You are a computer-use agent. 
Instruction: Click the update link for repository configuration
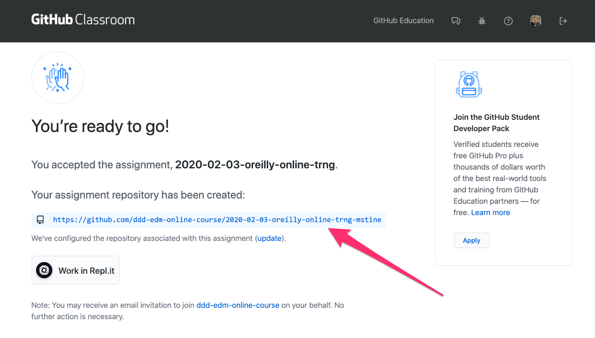(269, 238)
